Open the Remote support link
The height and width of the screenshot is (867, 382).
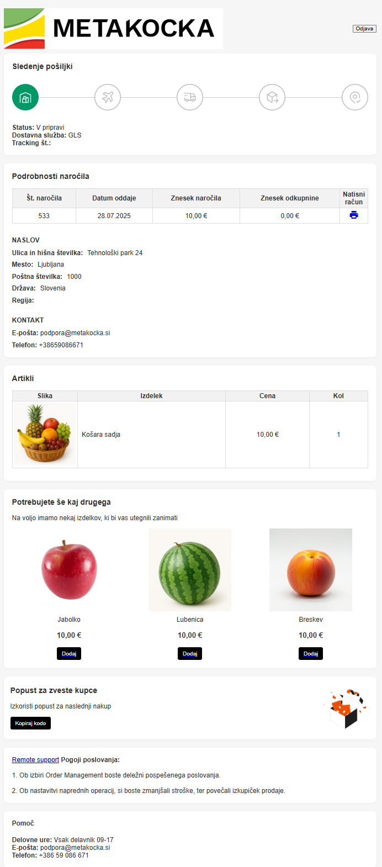point(35,760)
